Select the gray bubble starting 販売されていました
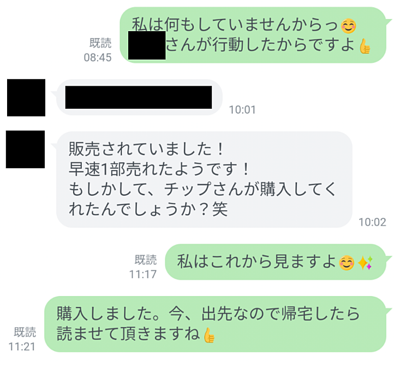Image resolution: width=394 pixels, height=366 pixels. point(204,179)
